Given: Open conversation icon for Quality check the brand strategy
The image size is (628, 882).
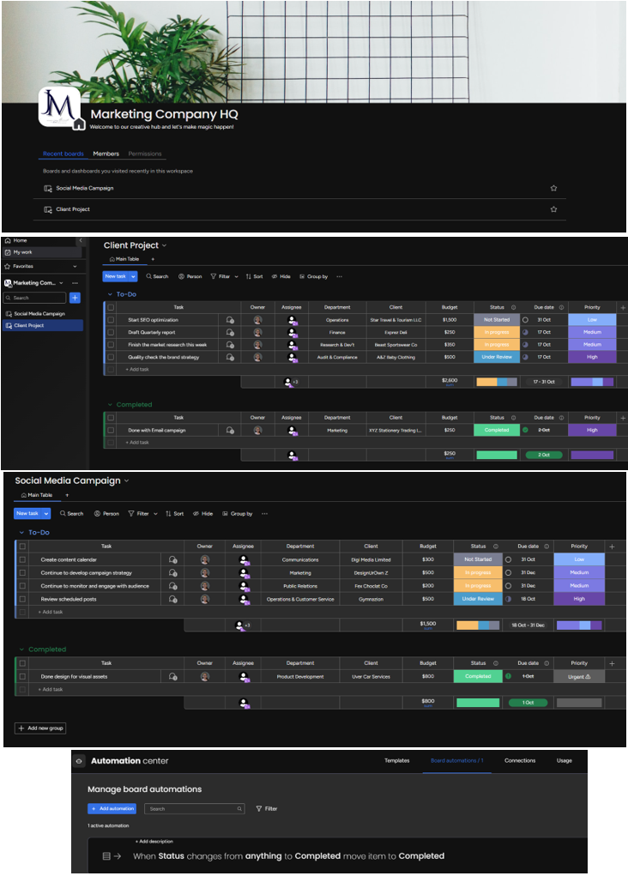Looking at the screenshot, I should 230,357.
